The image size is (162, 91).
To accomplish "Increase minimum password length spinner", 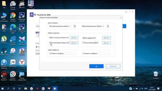I will pos(75,26).
